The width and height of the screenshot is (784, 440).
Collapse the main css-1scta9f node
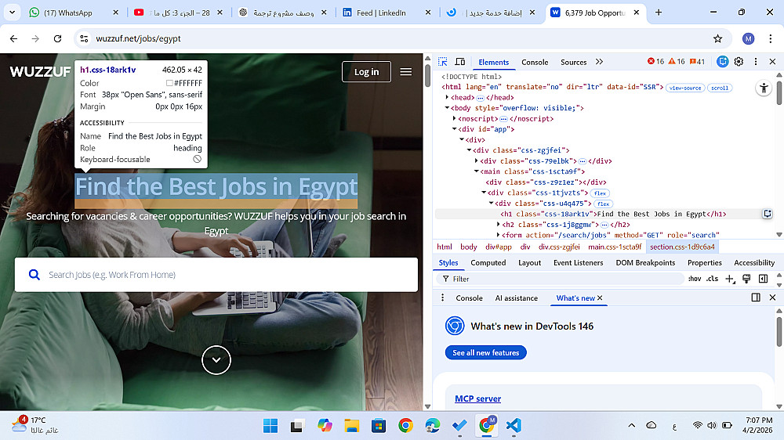click(x=476, y=171)
